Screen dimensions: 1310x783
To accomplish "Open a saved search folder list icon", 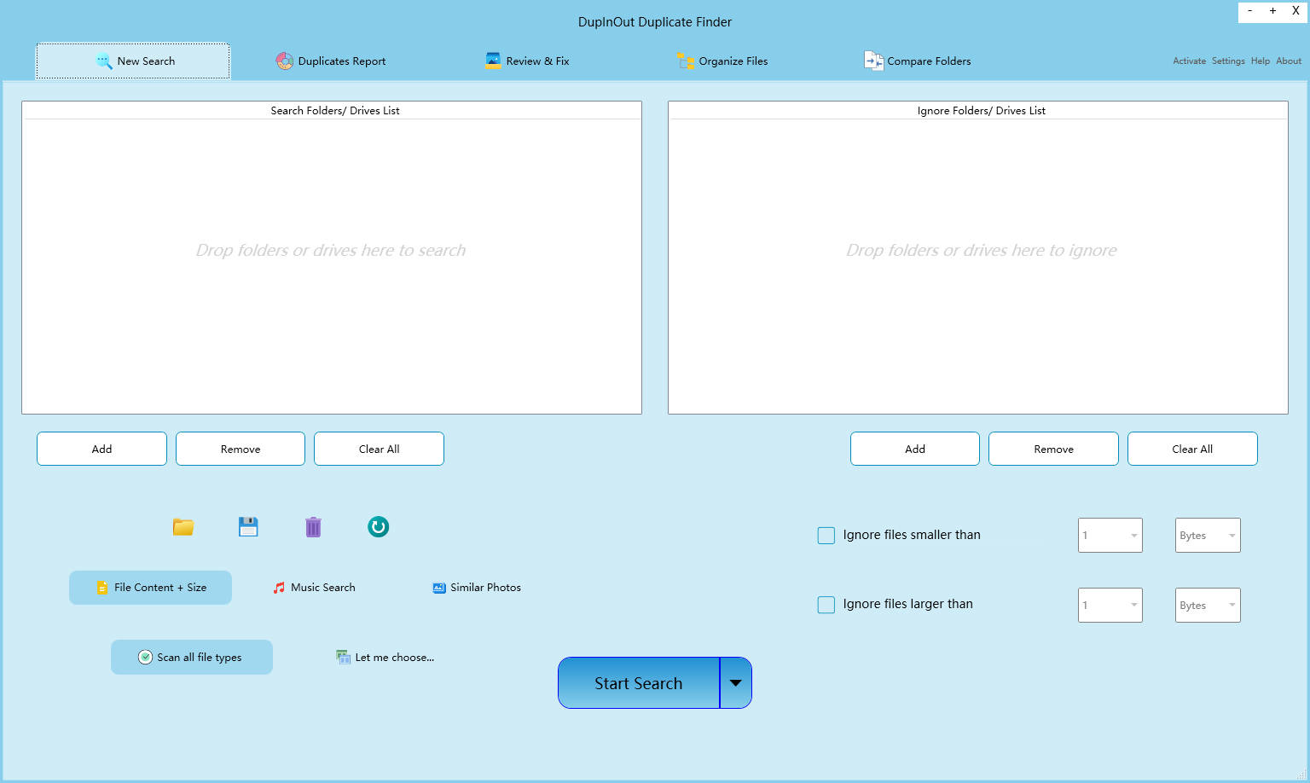I will click(183, 527).
